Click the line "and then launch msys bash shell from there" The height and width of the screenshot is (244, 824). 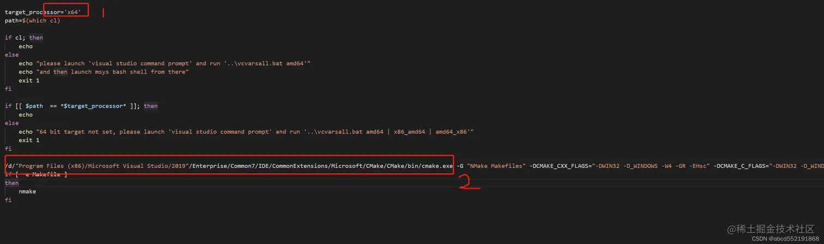pyautogui.click(x=104, y=72)
